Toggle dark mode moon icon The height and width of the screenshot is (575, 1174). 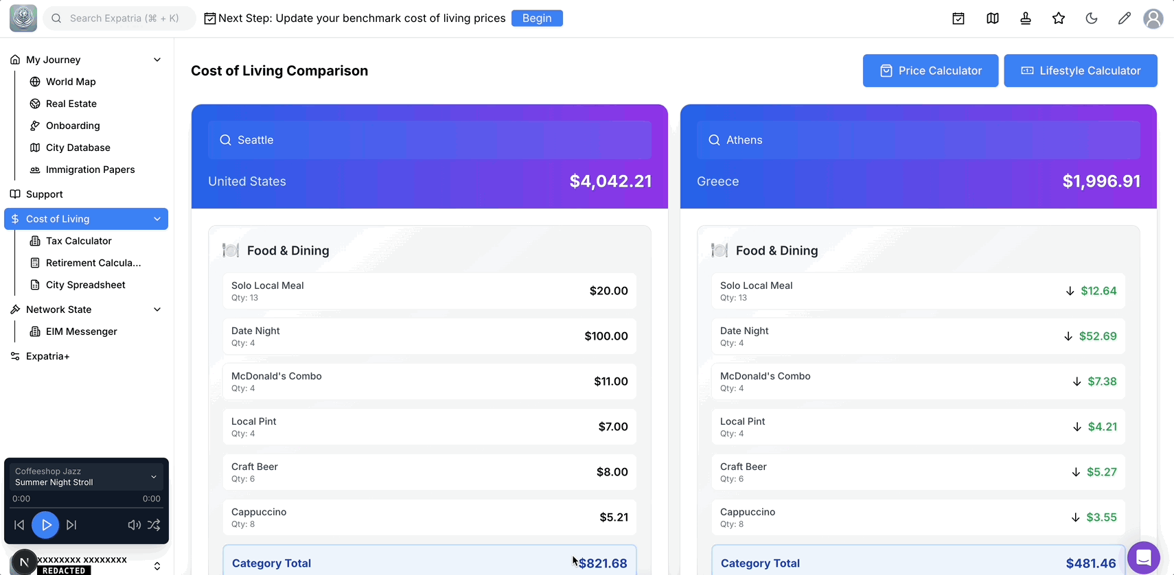point(1092,19)
